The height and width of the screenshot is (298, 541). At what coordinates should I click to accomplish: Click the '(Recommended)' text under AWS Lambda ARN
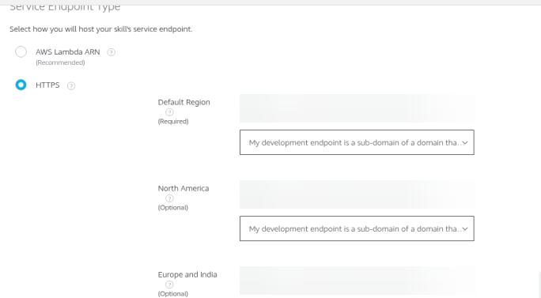tap(60, 62)
